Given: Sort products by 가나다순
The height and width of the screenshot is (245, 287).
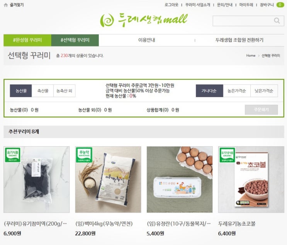Looking at the screenshot, I should pyautogui.click(x=209, y=91).
